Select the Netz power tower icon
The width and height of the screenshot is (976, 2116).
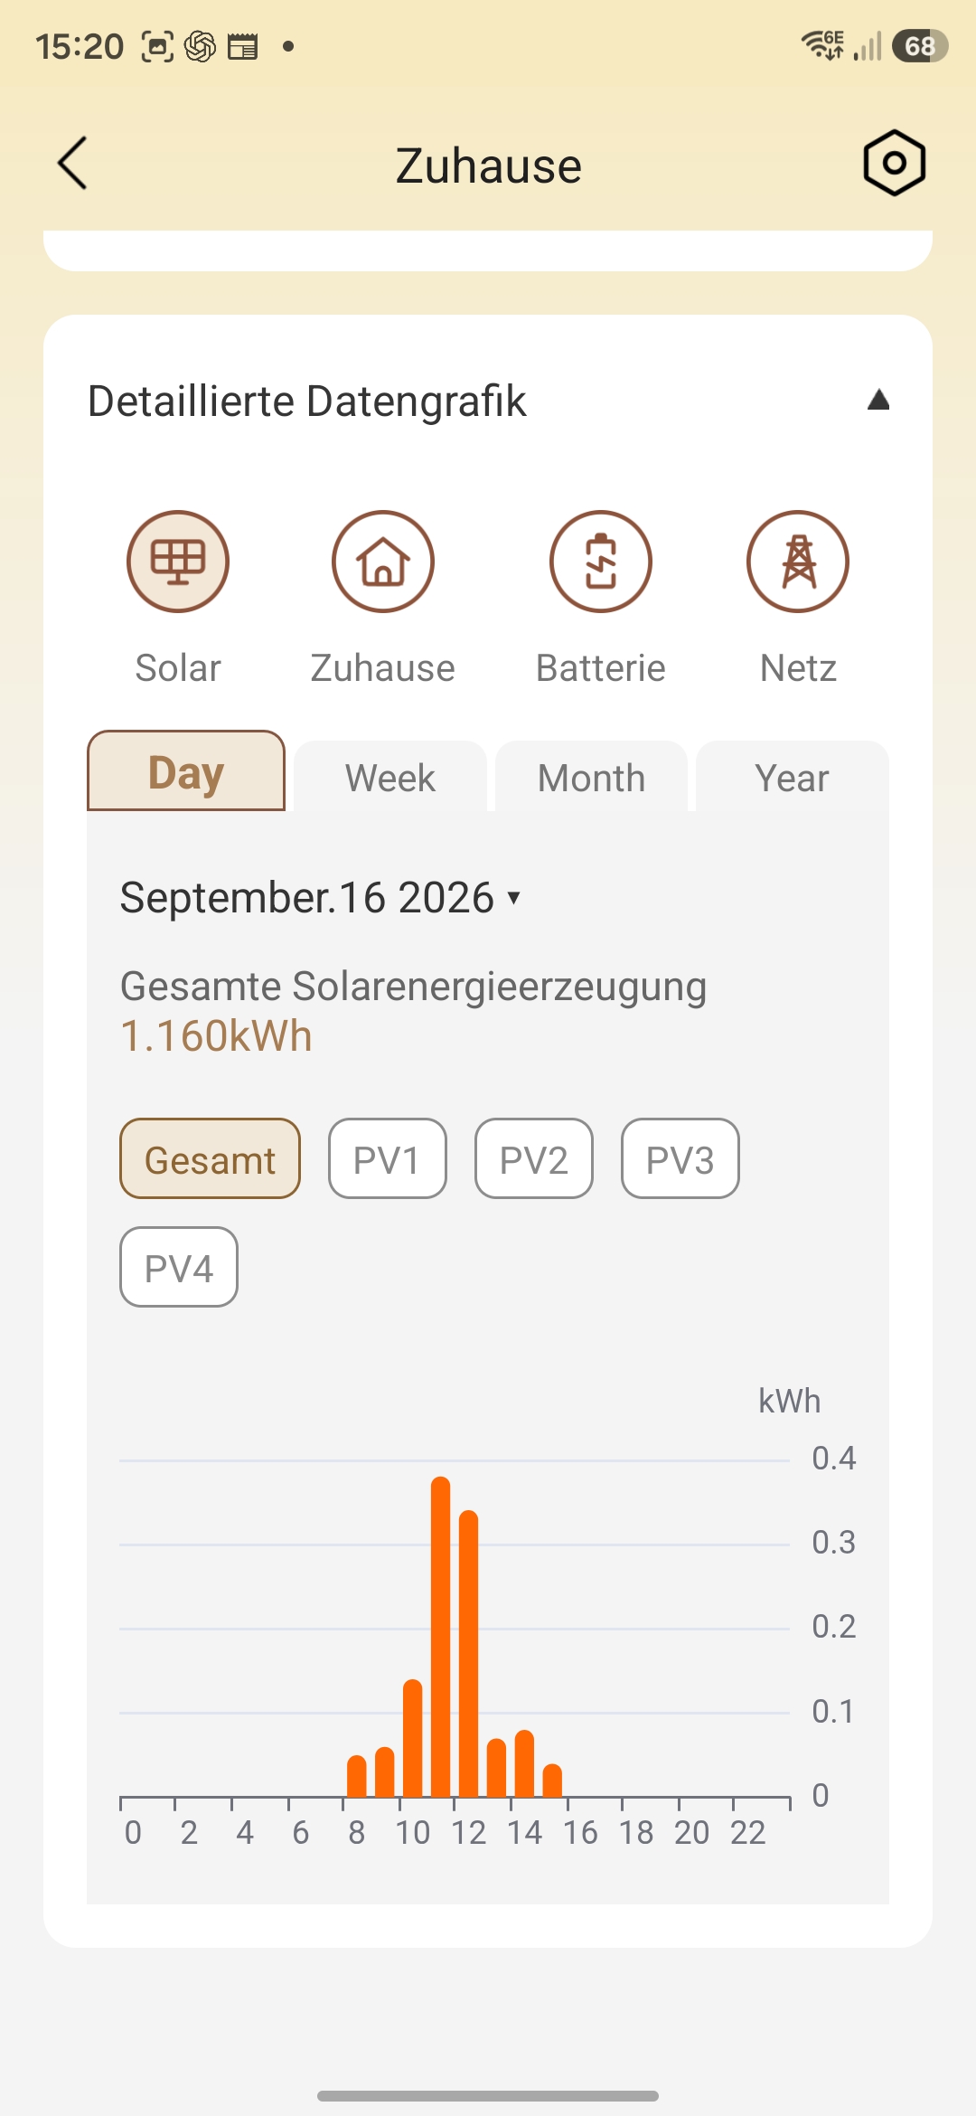tap(798, 562)
